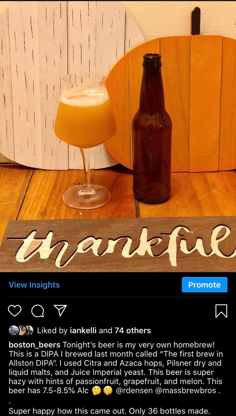236x416 pixels.
Task: Tap the heart like icon
Action: [14, 311]
